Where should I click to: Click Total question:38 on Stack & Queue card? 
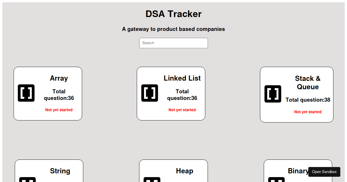[x=308, y=100]
